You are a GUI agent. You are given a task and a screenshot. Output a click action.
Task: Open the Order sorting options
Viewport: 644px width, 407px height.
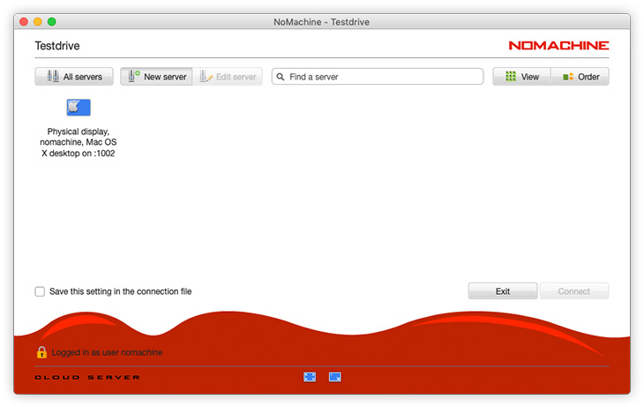[x=580, y=77]
